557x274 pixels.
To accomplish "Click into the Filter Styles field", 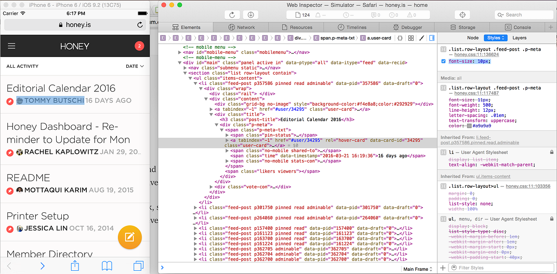I will pyautogui.click(x=501, y=268).
